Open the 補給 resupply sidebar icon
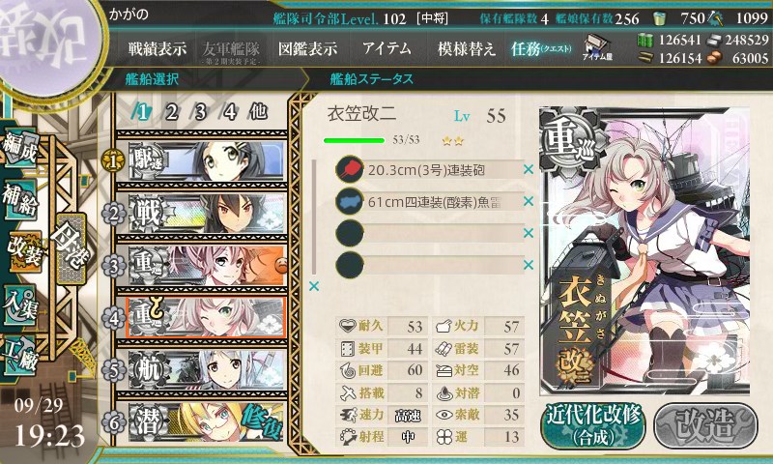Viewport: 773px width, 464px height. [x=19, y=199]
